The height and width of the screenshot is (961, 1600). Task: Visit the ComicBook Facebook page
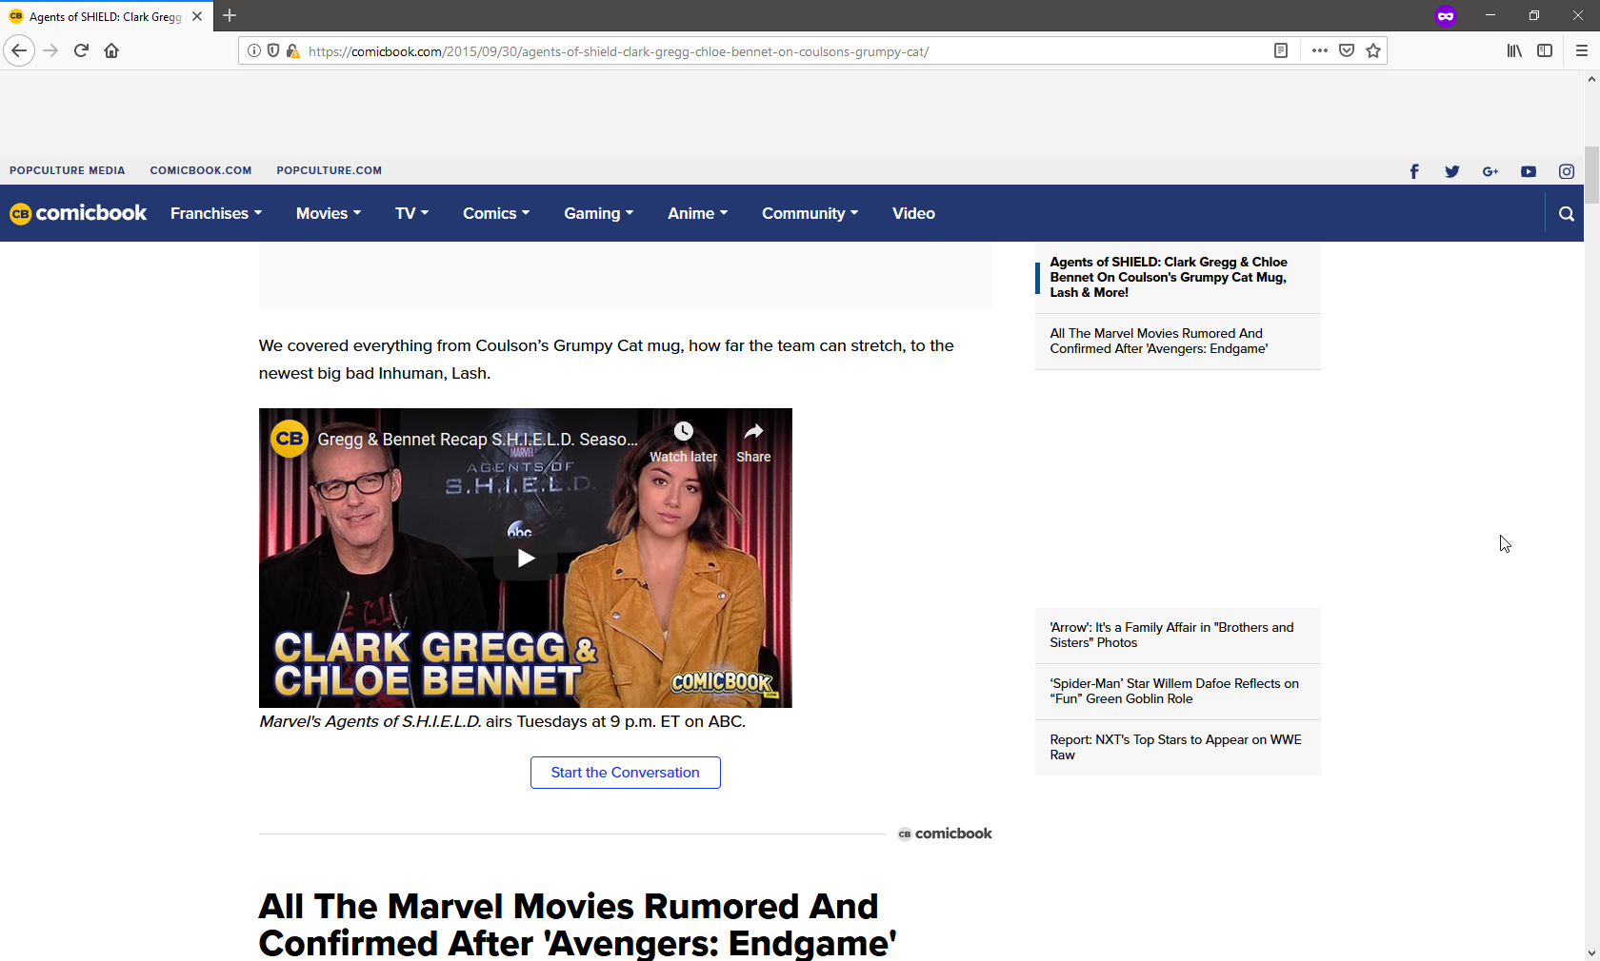pyautogui.click(x=1414, y=171)
